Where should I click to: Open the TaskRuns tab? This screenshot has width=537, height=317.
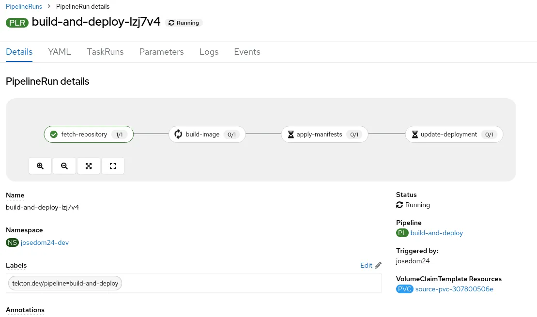(x=105, y=52)
